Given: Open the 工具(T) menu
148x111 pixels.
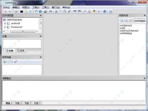Looking at the screenshot, I should point(46,7).
